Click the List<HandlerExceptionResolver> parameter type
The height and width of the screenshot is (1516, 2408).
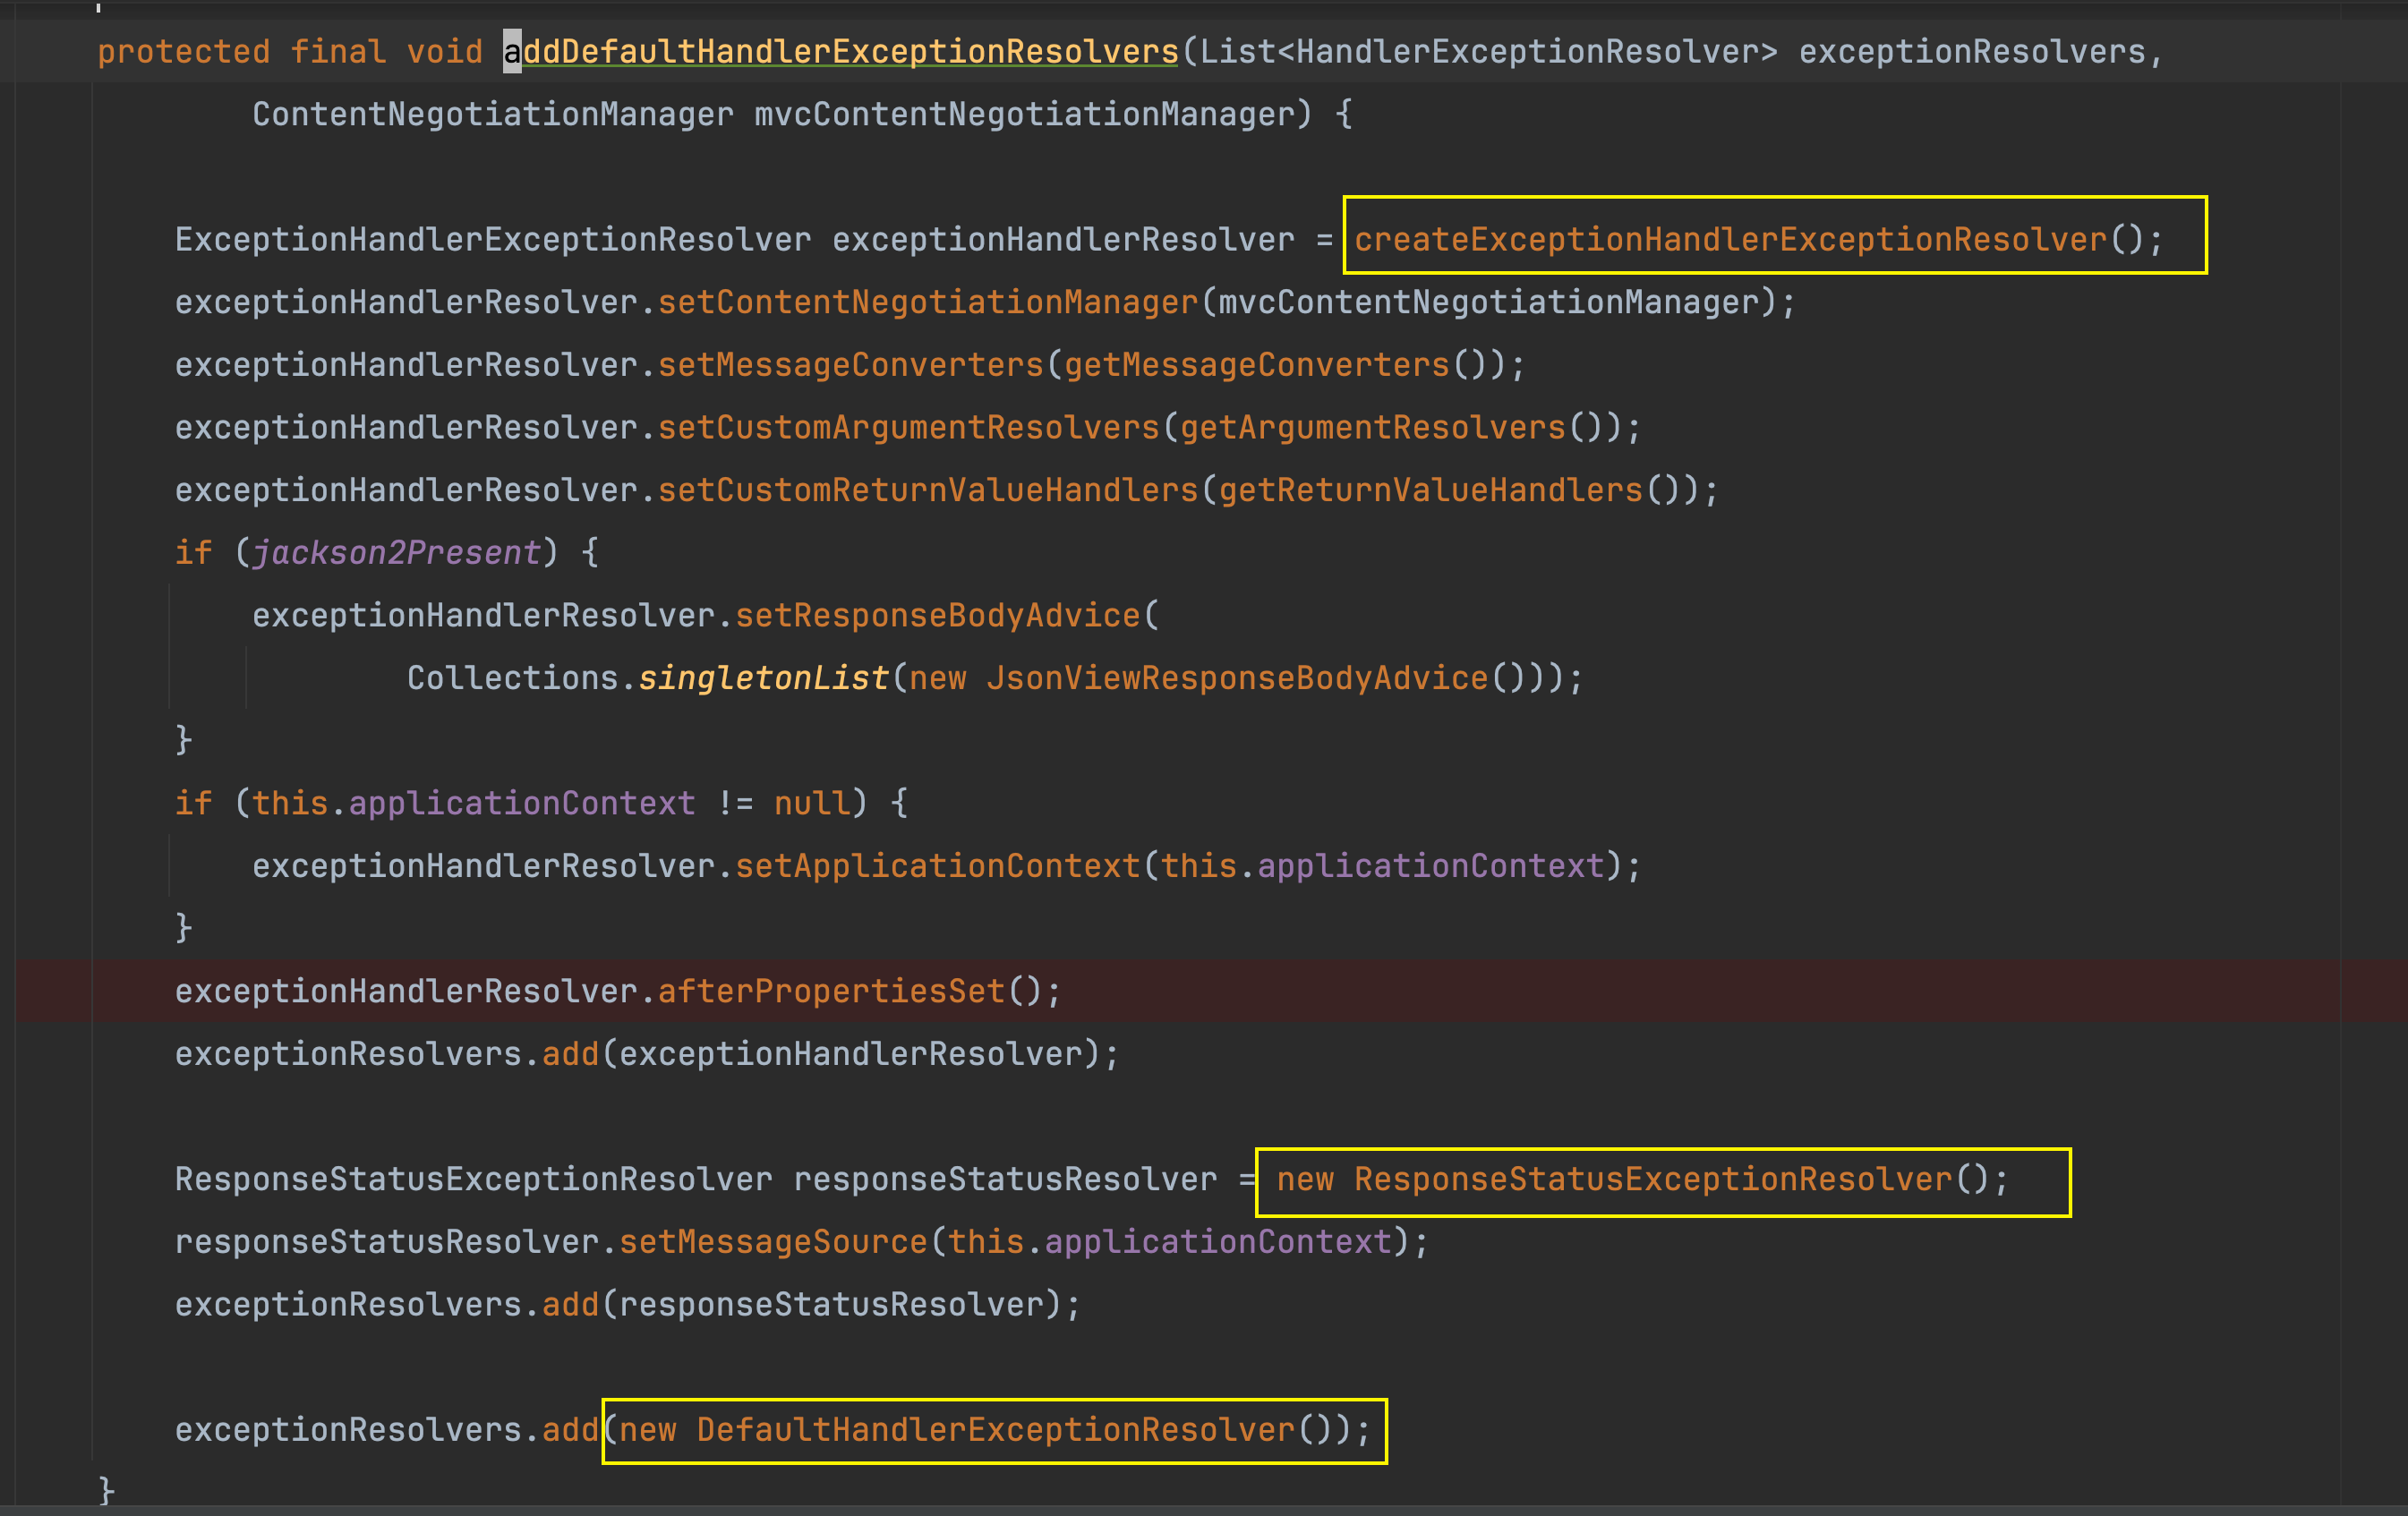(x=1489, y=51)
